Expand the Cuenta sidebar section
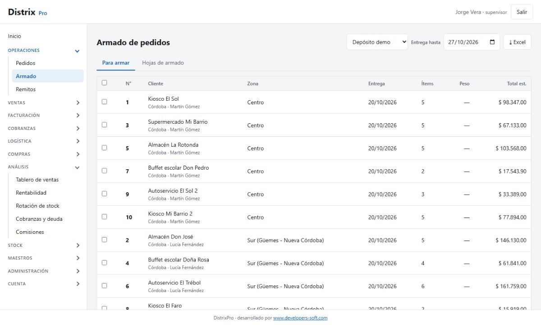Image resolution: width=541 pixels, height=325 pixels. pyautogui.click(x=44, y=284)
